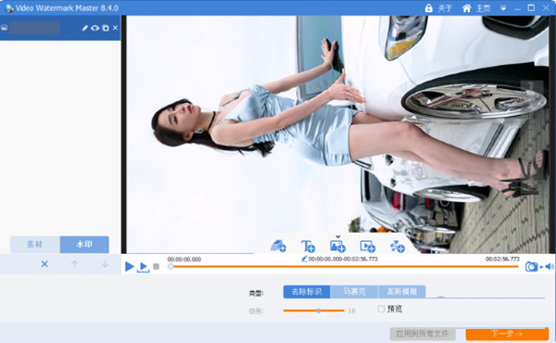Select the 高斯模糊 type tab
This screenshot has height=343, width=556.
tap(402, 292)
